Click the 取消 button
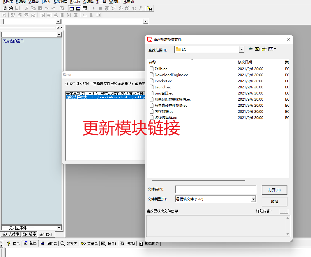 click(x=274, y=201)
